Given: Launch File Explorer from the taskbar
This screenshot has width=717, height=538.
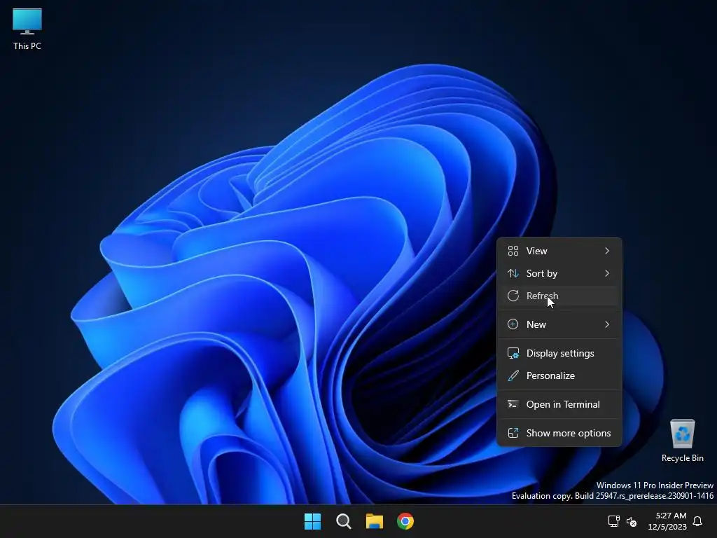Looking at the screenshot, I should (x=374, y=521).
